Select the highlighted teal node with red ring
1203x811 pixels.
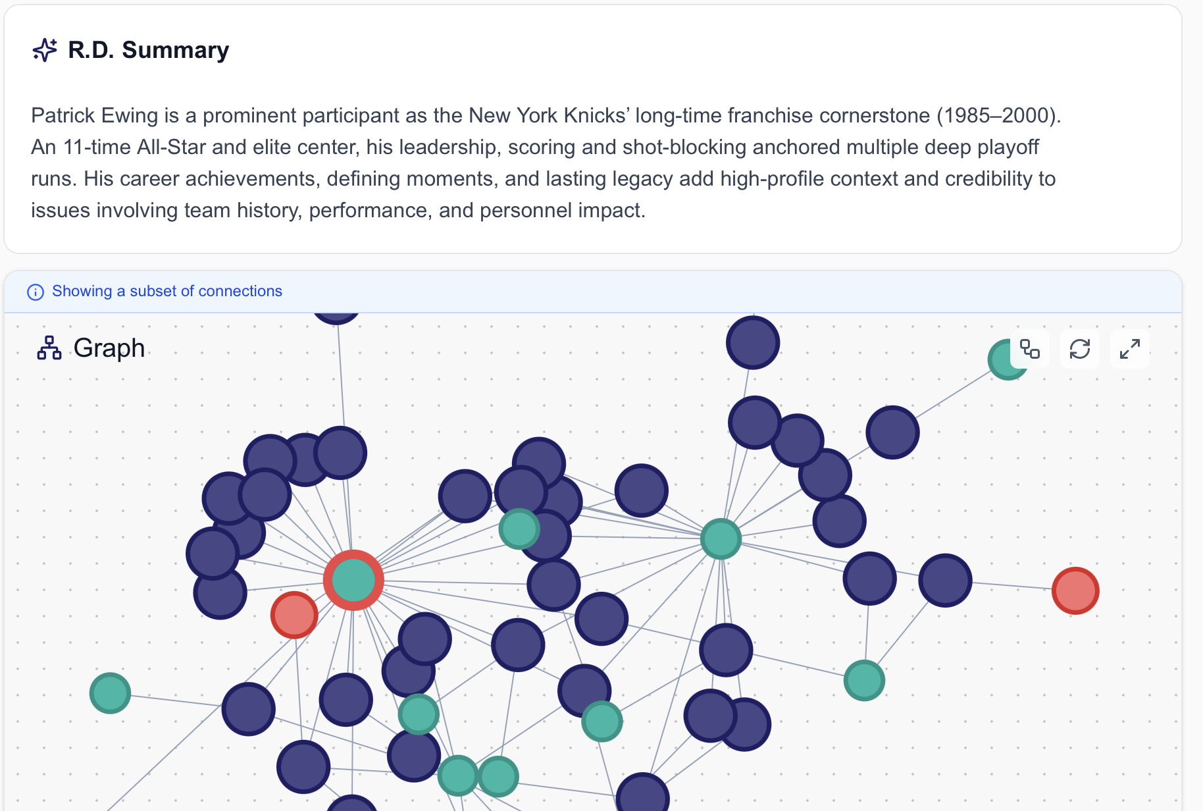pos(353,579)
